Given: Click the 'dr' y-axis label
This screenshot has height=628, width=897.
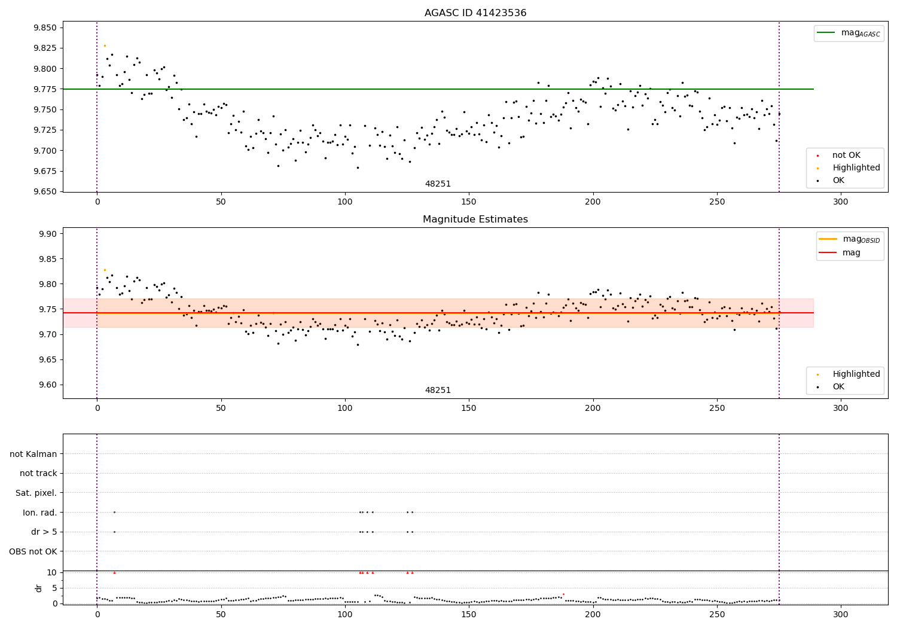Looking at the screenshot, I should tap(39, 588).
